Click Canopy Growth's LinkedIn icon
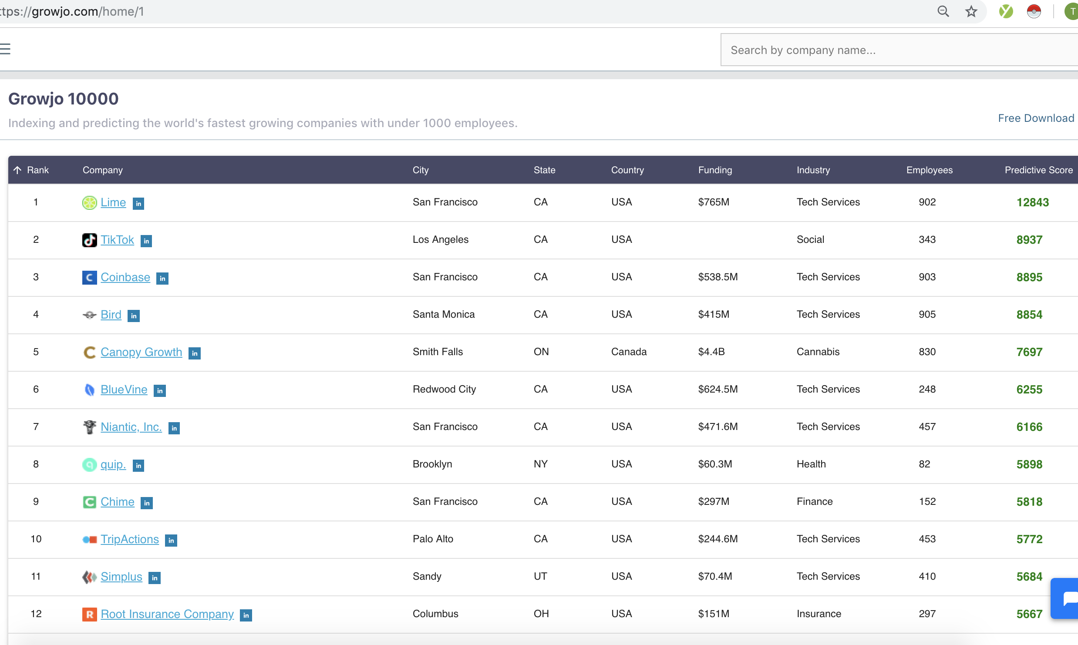1078x645 pixels. coord(195,353)
